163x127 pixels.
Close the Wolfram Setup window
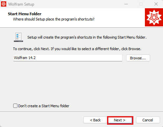pos(156,4)
